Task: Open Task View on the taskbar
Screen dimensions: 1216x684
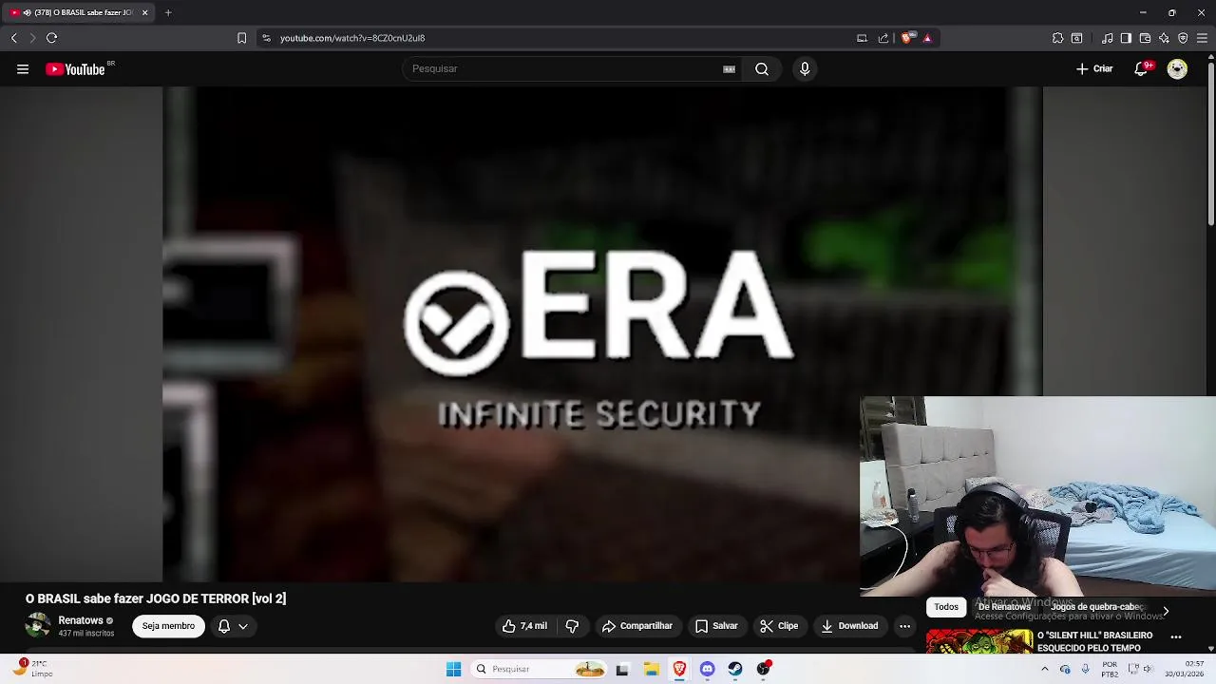Action: 622,669
